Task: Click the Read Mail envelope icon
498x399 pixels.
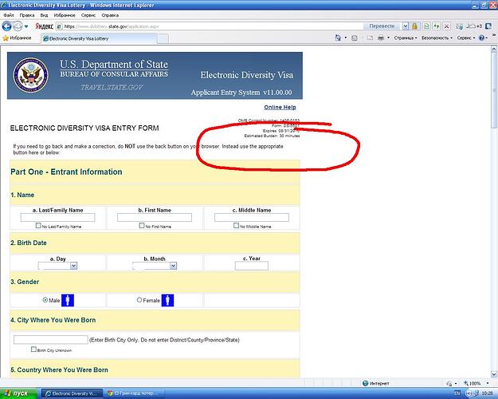Action: 370,38
